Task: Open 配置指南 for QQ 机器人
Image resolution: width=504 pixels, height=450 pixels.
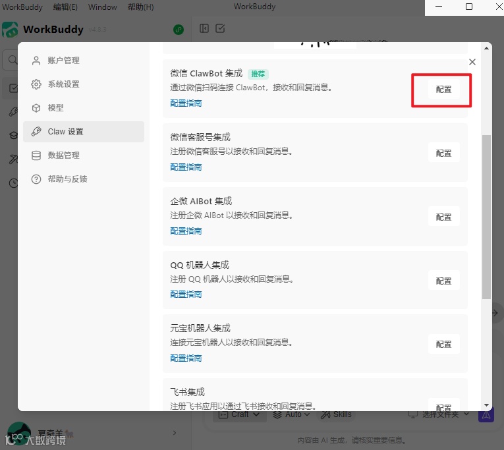Action: [186, 294]
